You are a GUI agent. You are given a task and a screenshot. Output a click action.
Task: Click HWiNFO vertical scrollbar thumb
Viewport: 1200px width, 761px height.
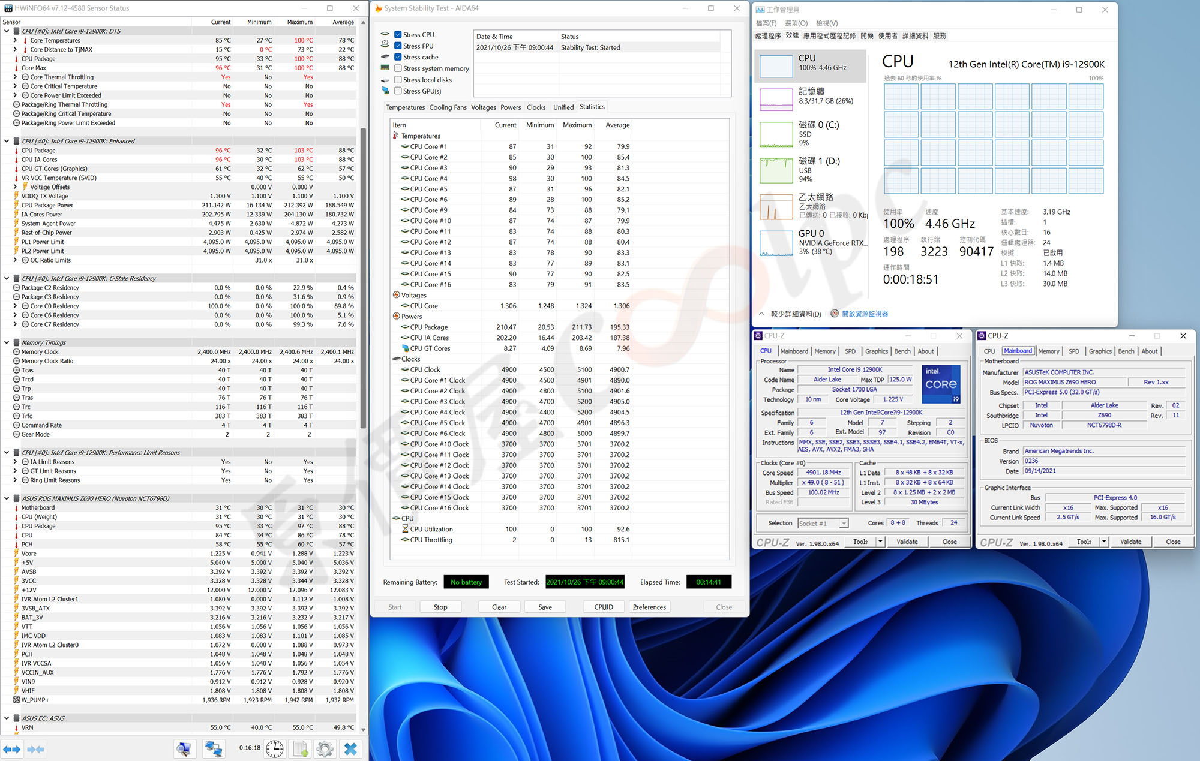pyautogui.click(x=363, y=278)
